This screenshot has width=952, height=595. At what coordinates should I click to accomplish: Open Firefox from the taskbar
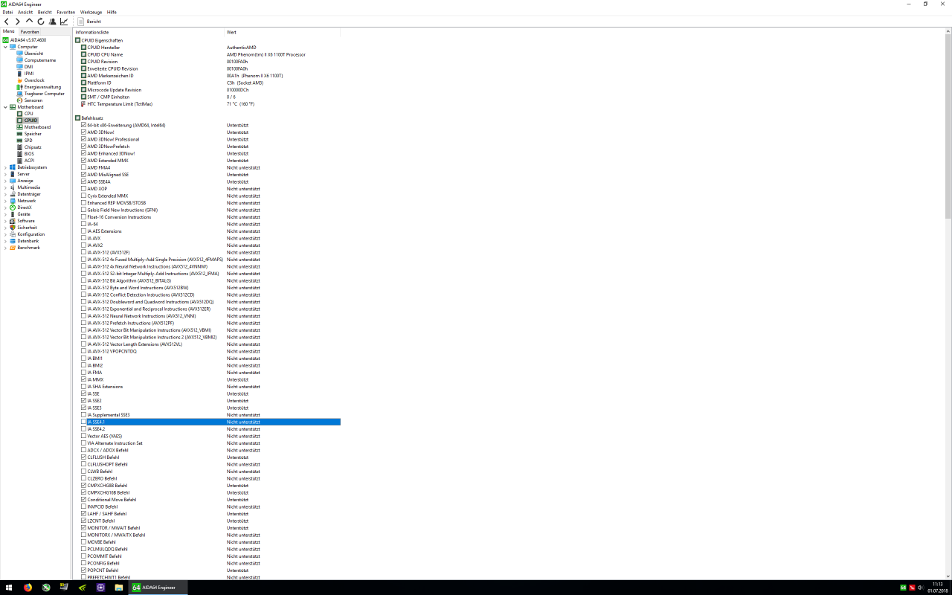point(28,588)
